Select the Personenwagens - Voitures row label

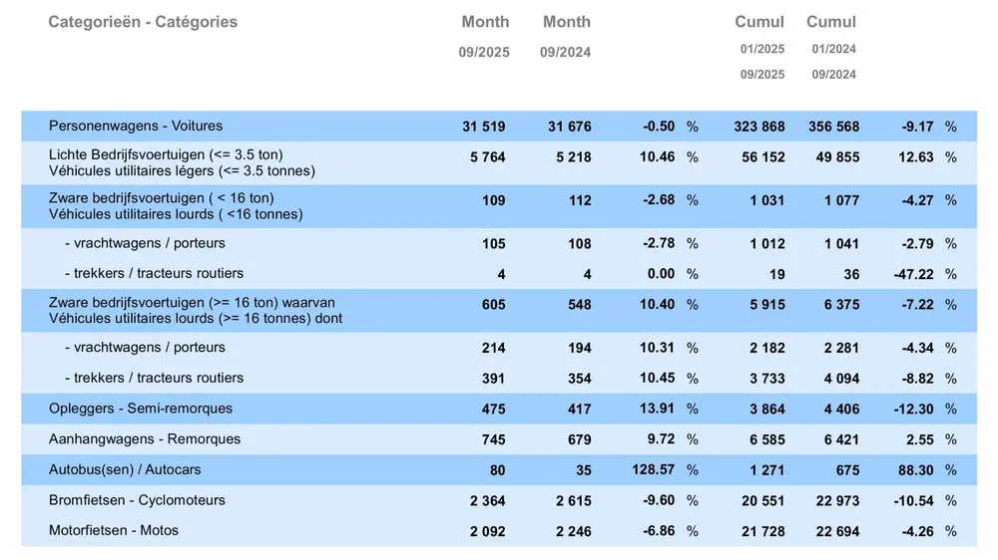[136, 127]
